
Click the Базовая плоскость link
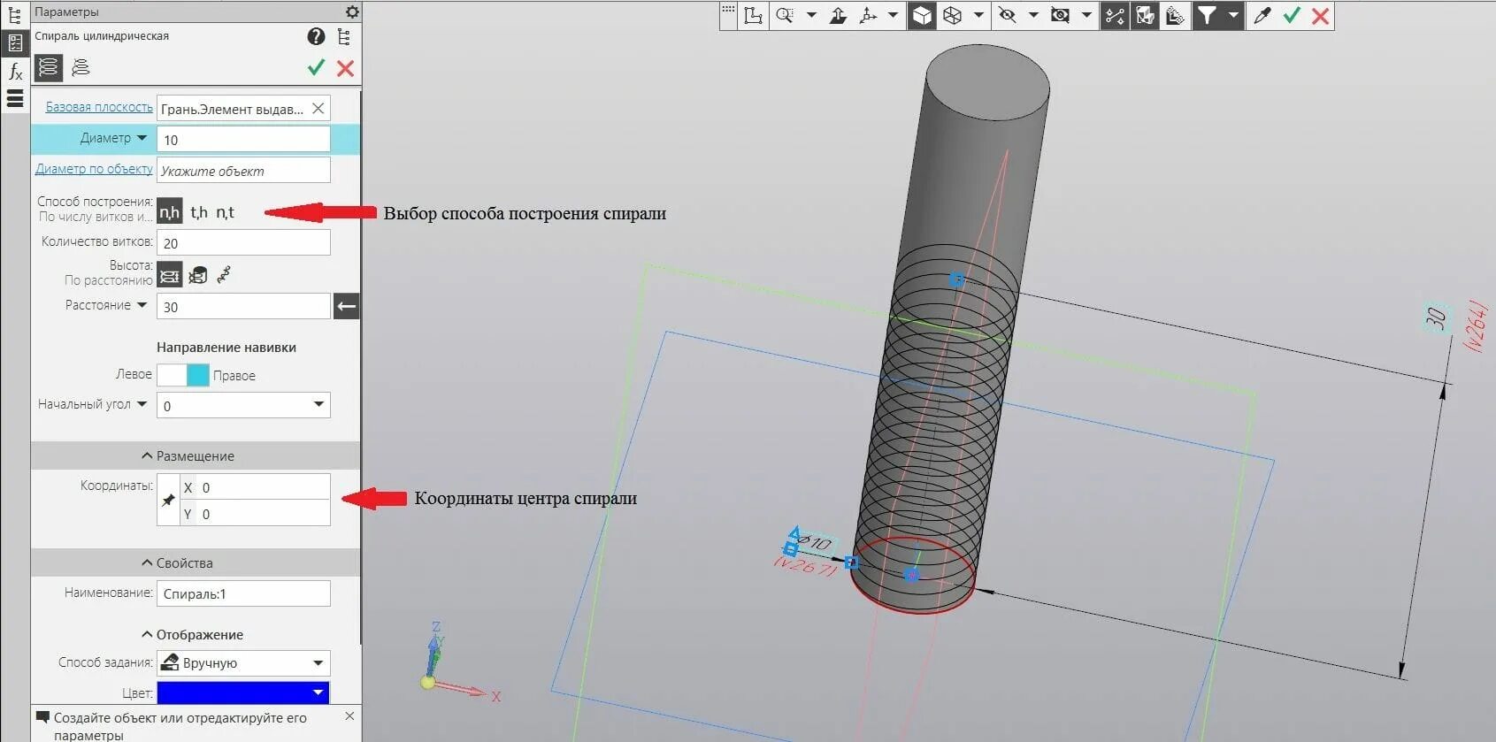pos(99,107)
